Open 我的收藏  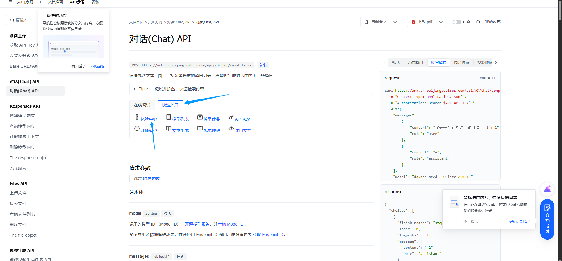493,22
